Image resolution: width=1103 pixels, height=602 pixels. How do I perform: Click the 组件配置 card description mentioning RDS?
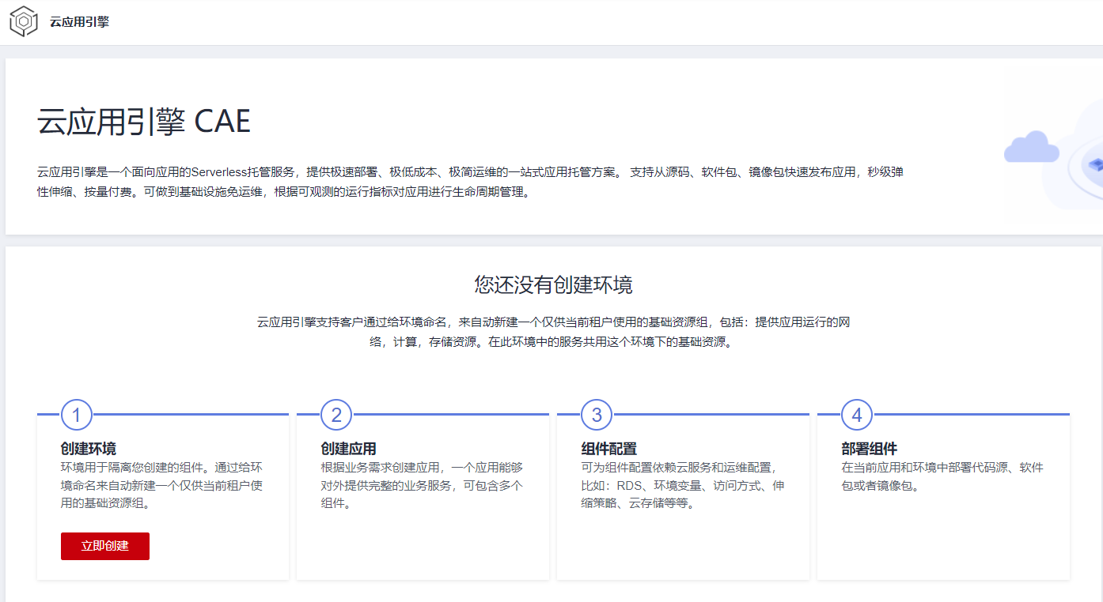click(x=682, y=485)
